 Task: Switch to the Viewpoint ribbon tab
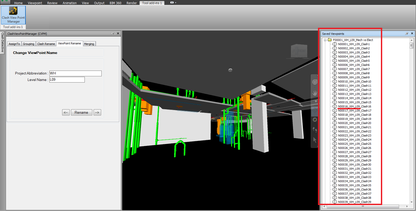35,3
